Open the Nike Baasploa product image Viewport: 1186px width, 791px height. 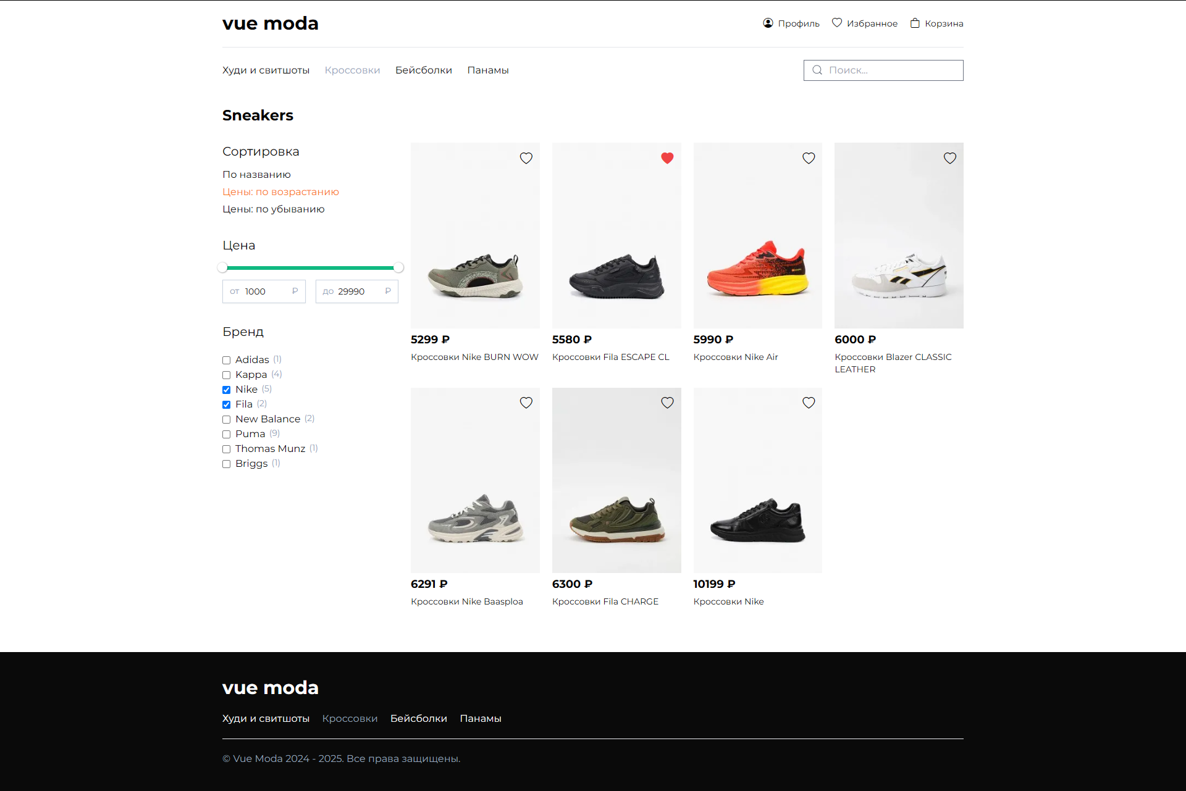(x=475, y=480)
